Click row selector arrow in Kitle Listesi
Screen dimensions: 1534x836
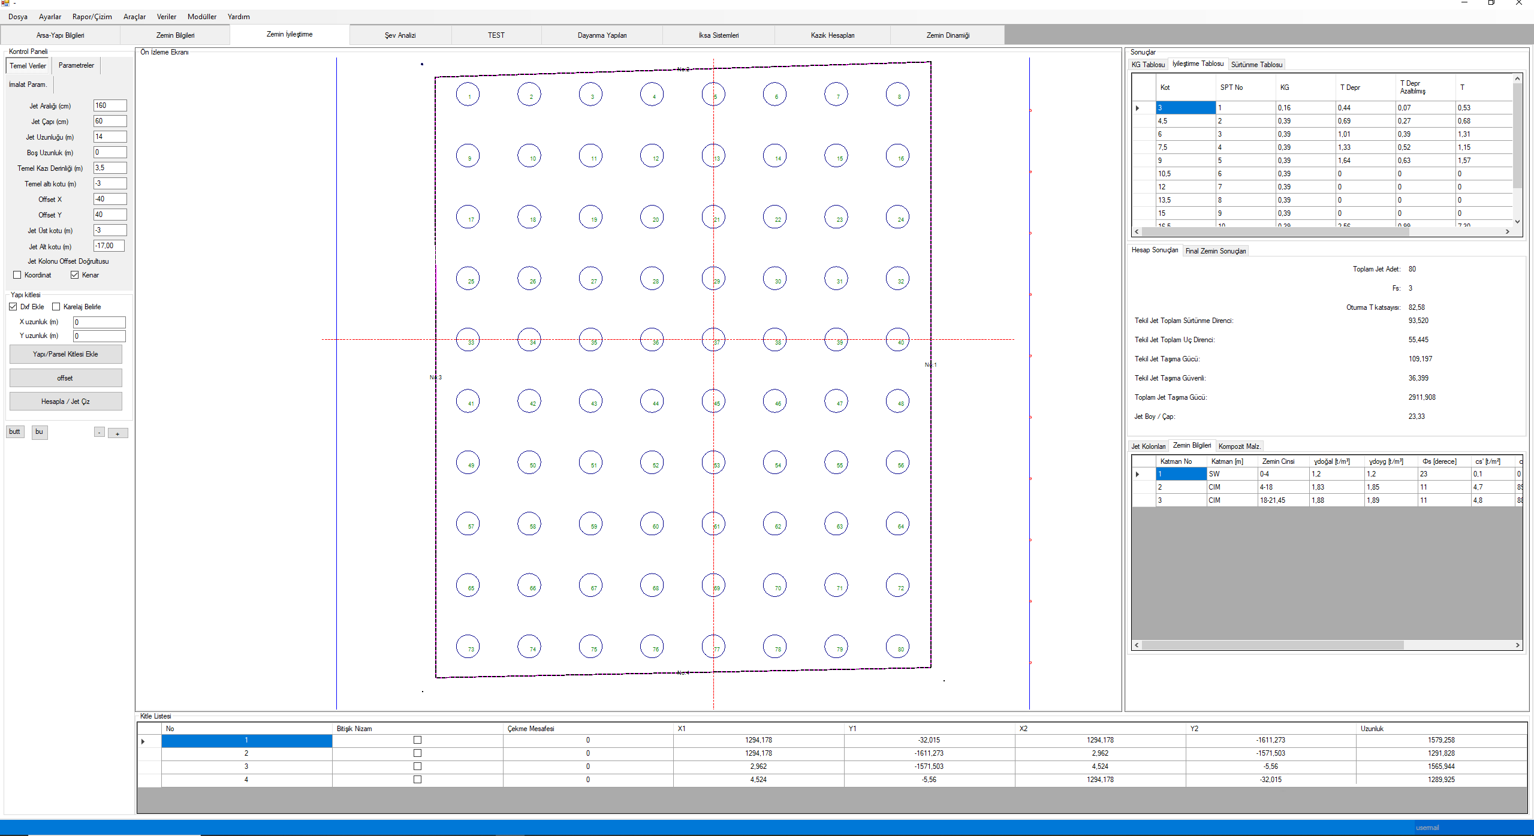[143, 741]
